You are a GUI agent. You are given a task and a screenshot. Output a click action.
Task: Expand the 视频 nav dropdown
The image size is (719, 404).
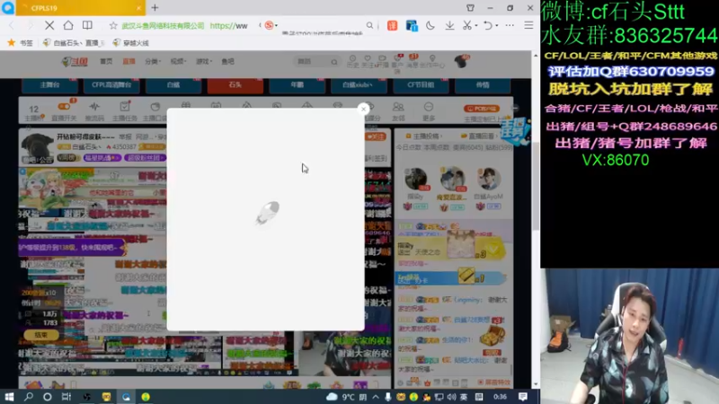tap(178, 61)
